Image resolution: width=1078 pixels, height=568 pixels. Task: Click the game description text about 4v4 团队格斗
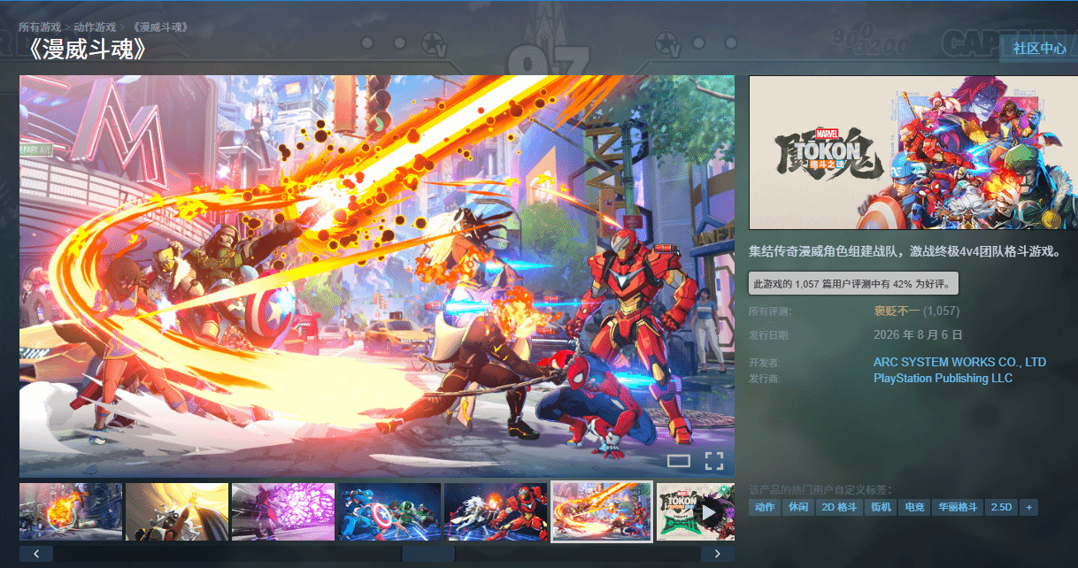click(905, 251)
